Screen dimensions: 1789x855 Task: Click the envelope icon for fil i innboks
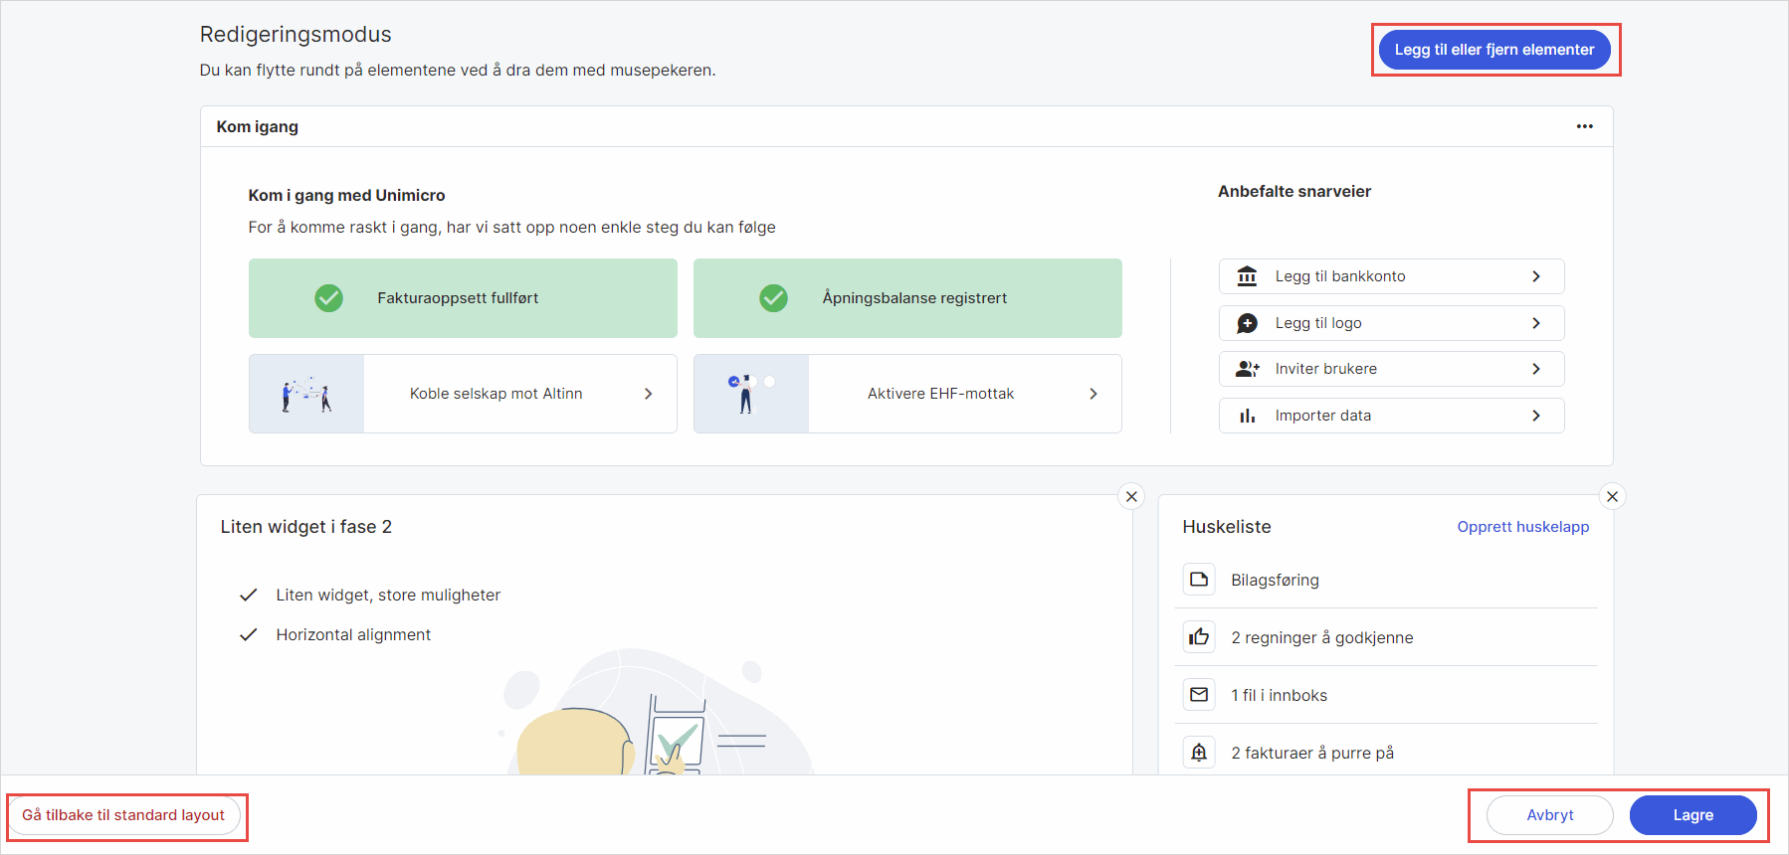click(x=1199, y=695)
